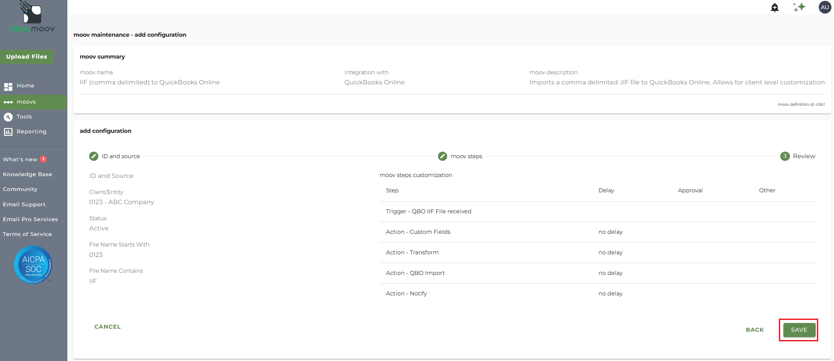Open Knowledge Base link
The width and height of the screenshot is (834, 361).
pos(28,174)
